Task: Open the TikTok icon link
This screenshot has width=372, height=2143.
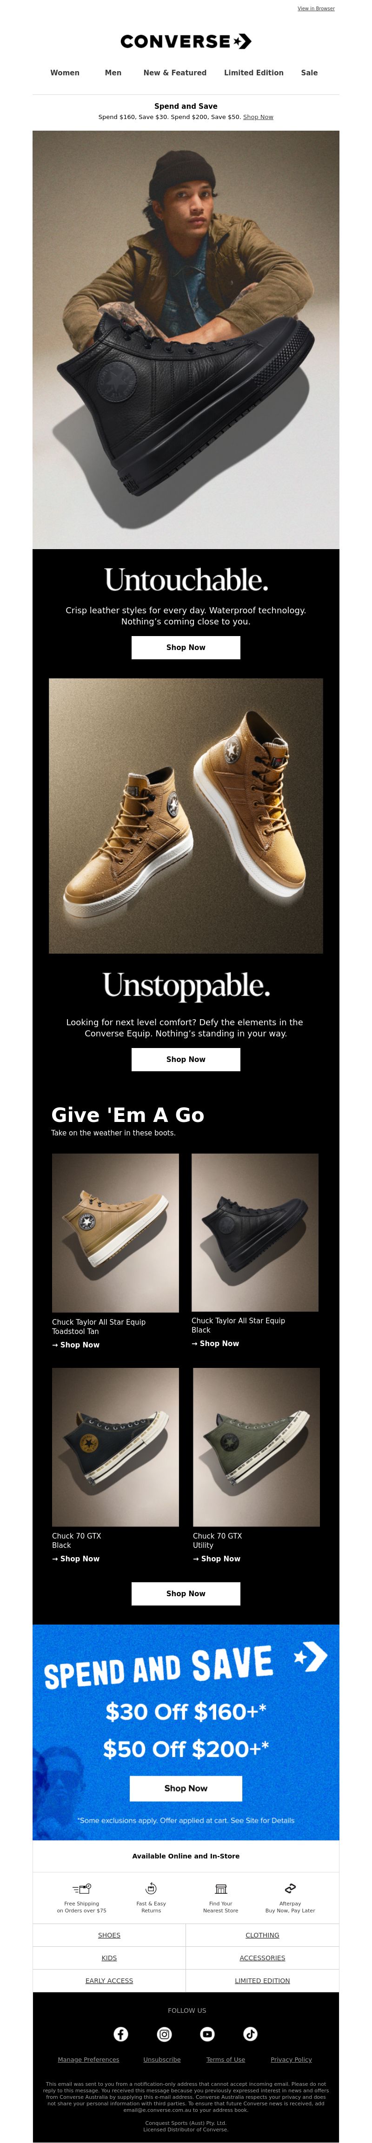Action: 251,2033
